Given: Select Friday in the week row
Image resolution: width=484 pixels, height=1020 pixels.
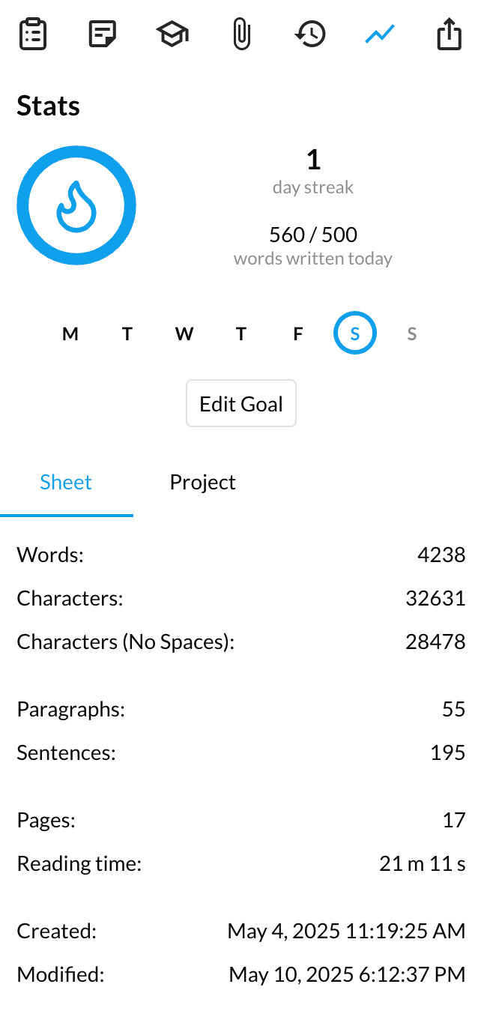Looking at the screenshot, I should (298, 334).
